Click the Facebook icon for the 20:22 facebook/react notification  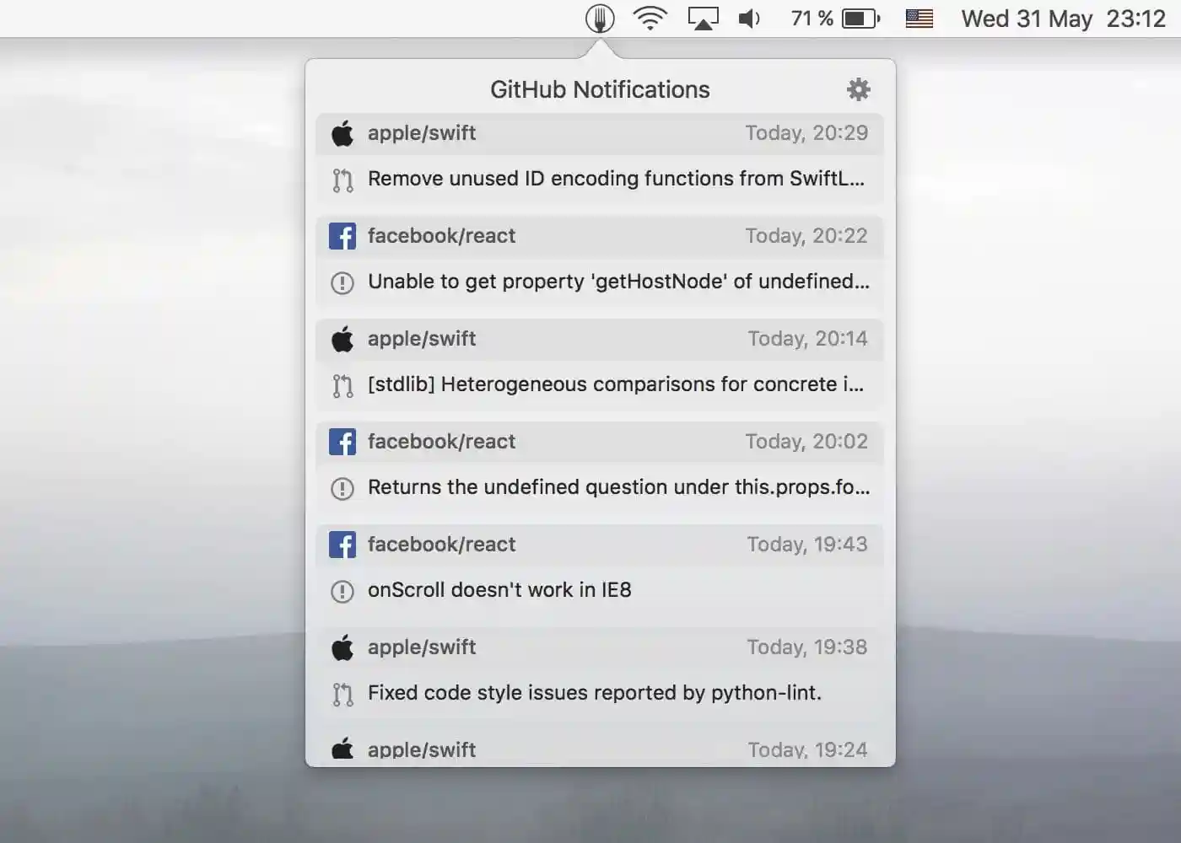point(342,236)
